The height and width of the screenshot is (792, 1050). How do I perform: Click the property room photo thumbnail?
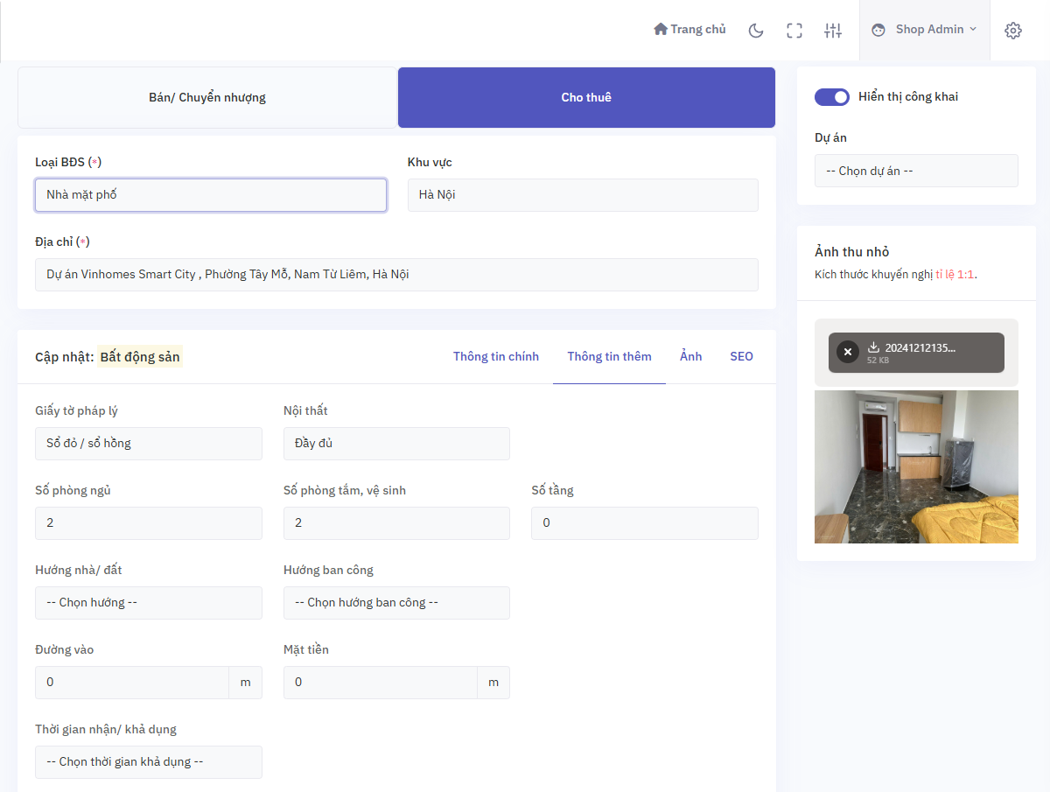click(x=916, y=466)
